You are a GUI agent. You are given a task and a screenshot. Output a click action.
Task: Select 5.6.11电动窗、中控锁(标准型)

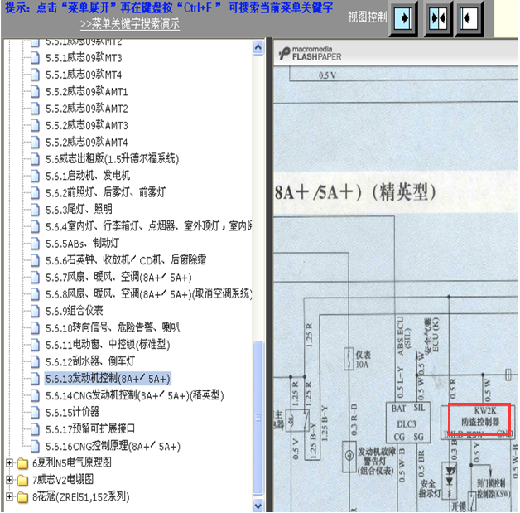tap(108, 345)
